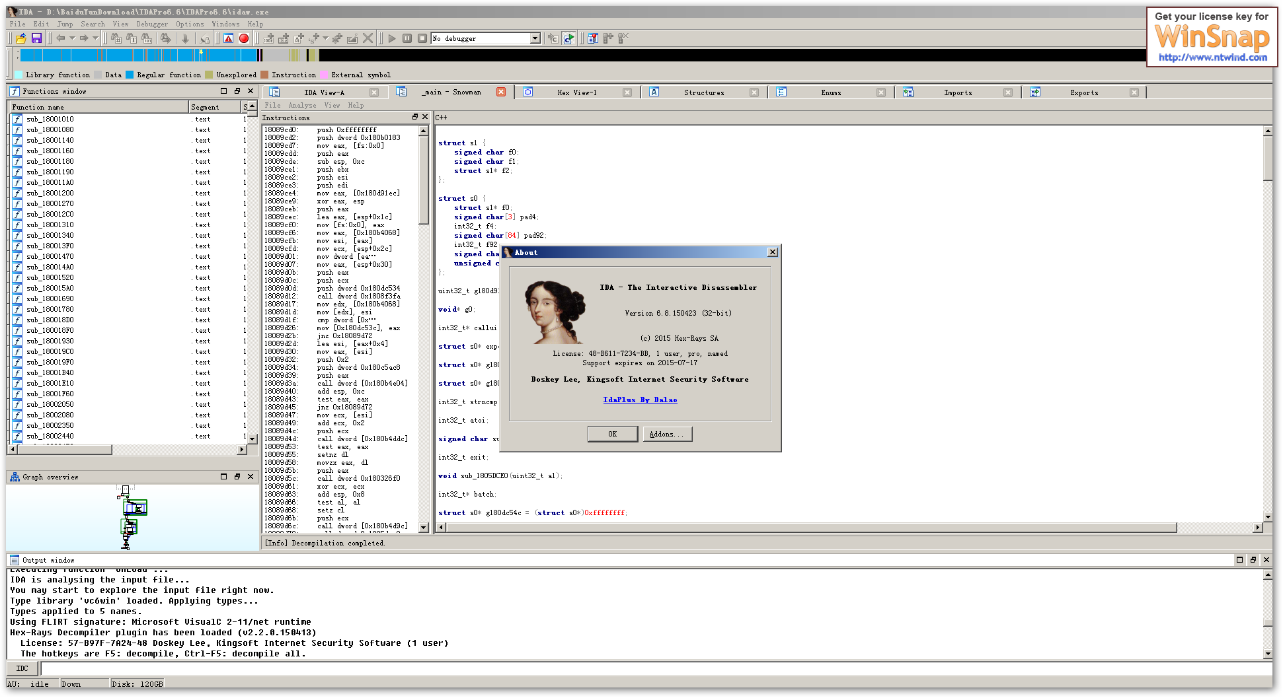This screenshot has width=1285, height=700.
Task: Open the 'No debugger' combo box
Action: click(486, 38)
